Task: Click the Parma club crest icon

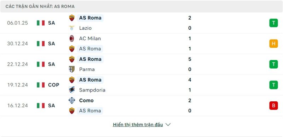Action: click(x=72, y=69)
